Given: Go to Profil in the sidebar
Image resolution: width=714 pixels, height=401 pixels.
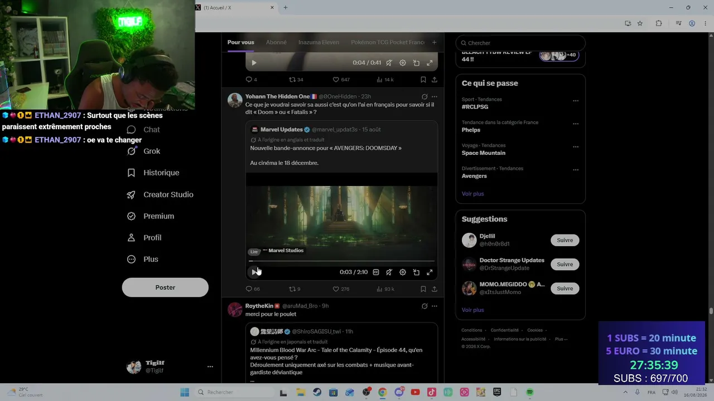Looking at the screenshot, I should pos(144,238).
